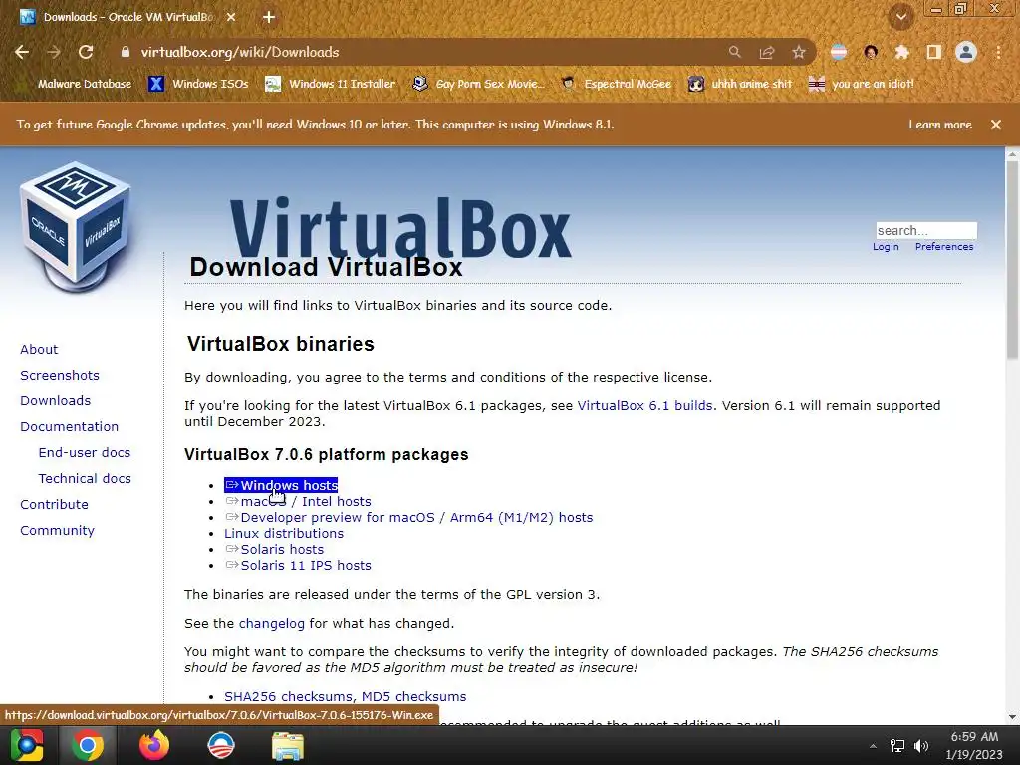Launch Firefox from taskbar
This screenshot has width=1020, height=765.
(x=154, y=745)
